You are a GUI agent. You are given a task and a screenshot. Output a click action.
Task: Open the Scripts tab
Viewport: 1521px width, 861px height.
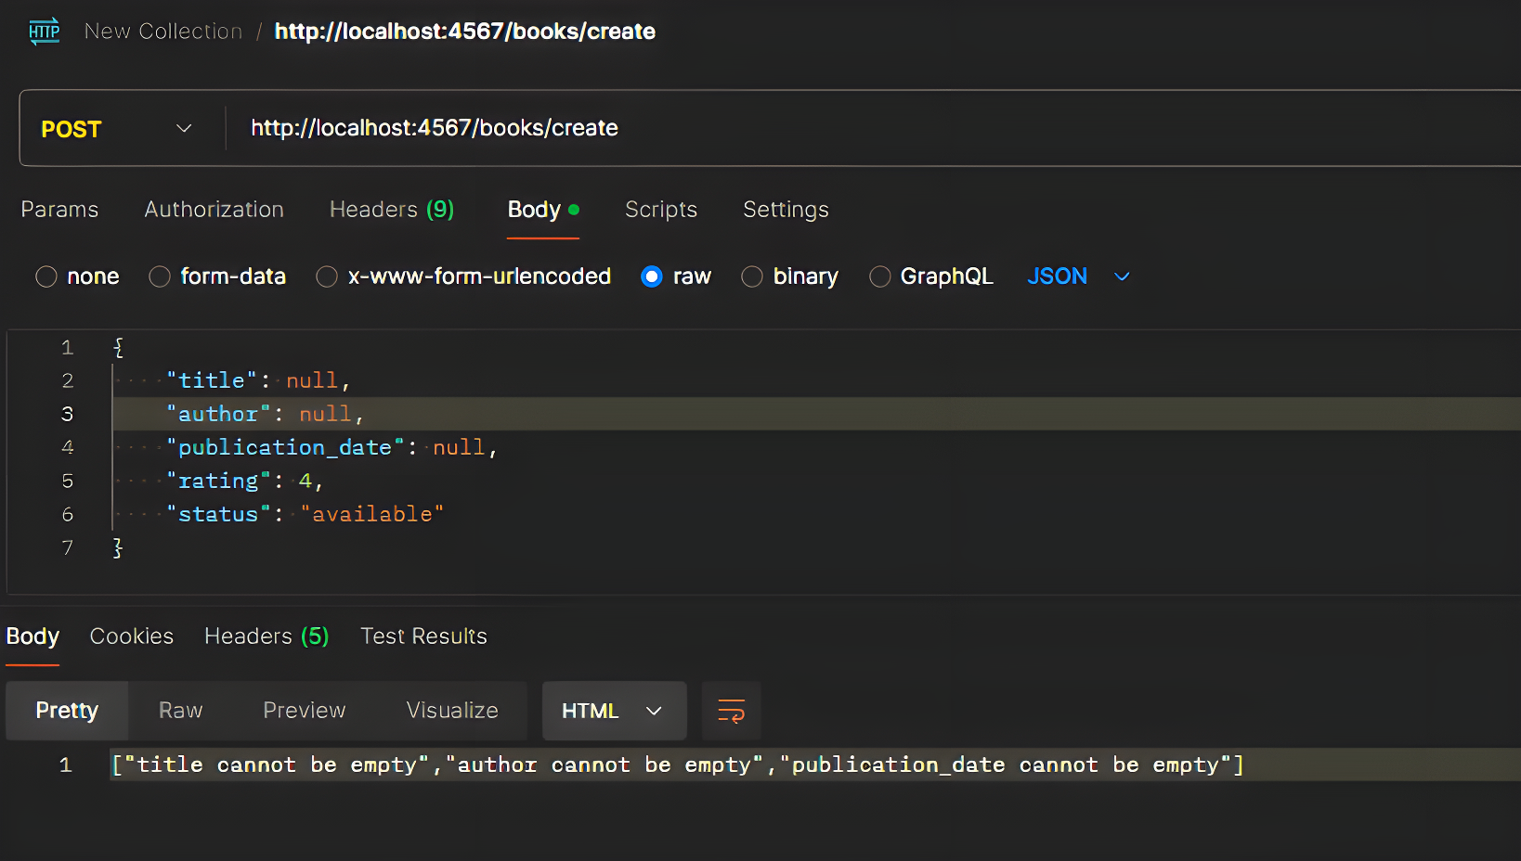click(660, 210)
